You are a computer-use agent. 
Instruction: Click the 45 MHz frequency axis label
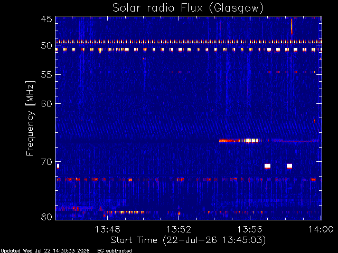coord(46,20)
